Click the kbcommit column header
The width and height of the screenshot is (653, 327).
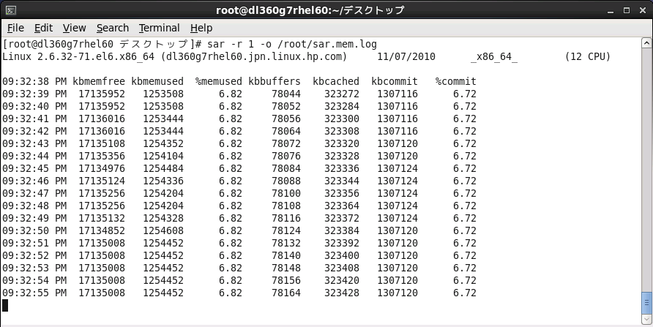click(395, 81)
